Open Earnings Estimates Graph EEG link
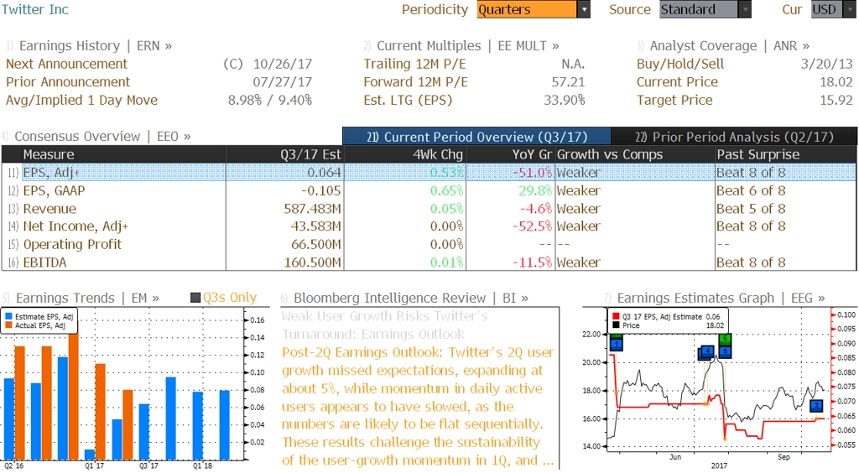 [721, 298]
